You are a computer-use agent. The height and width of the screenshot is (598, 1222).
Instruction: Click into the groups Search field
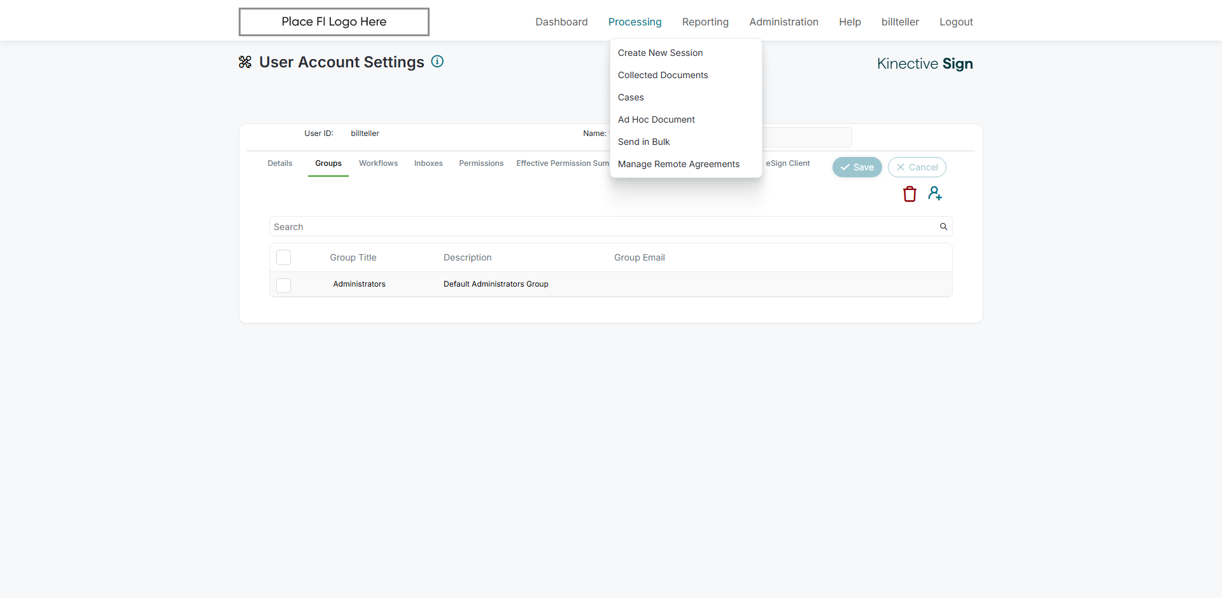click(x=598, y=227)
